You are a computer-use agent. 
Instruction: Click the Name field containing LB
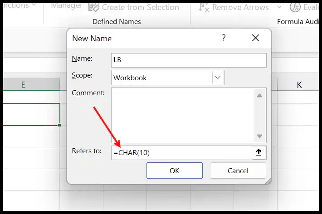pyautogui.click(x=189, y=60)
